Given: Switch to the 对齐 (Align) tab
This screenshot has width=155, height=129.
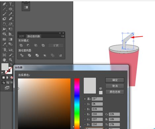Looking at the screenshot, I should point(21,36).
